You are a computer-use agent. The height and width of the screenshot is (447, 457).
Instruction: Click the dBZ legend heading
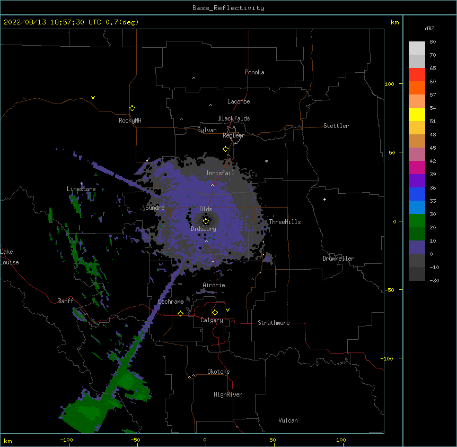tap(429, 29)
